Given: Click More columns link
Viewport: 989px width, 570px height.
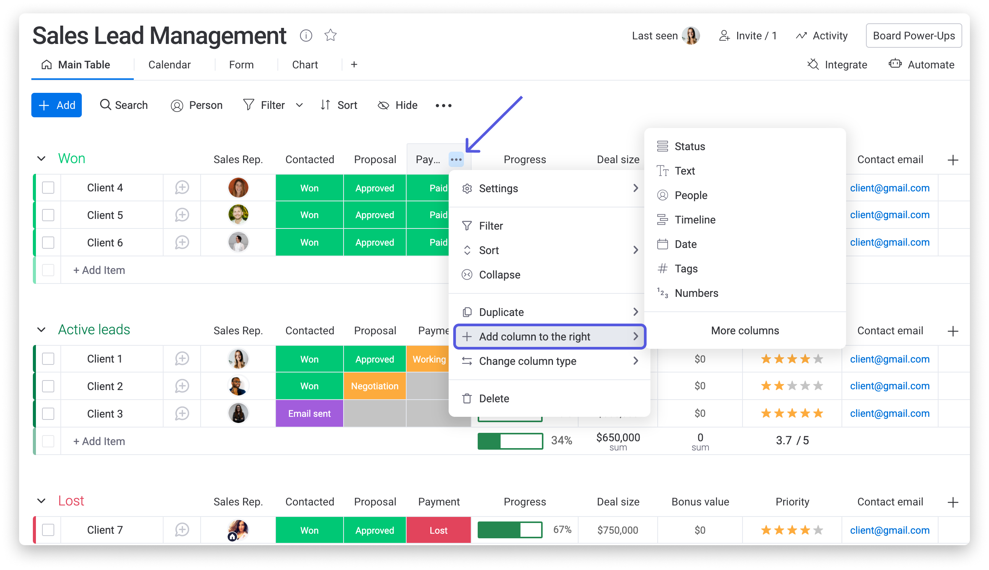Looking at the screenshot, I should tap(745, 330).
